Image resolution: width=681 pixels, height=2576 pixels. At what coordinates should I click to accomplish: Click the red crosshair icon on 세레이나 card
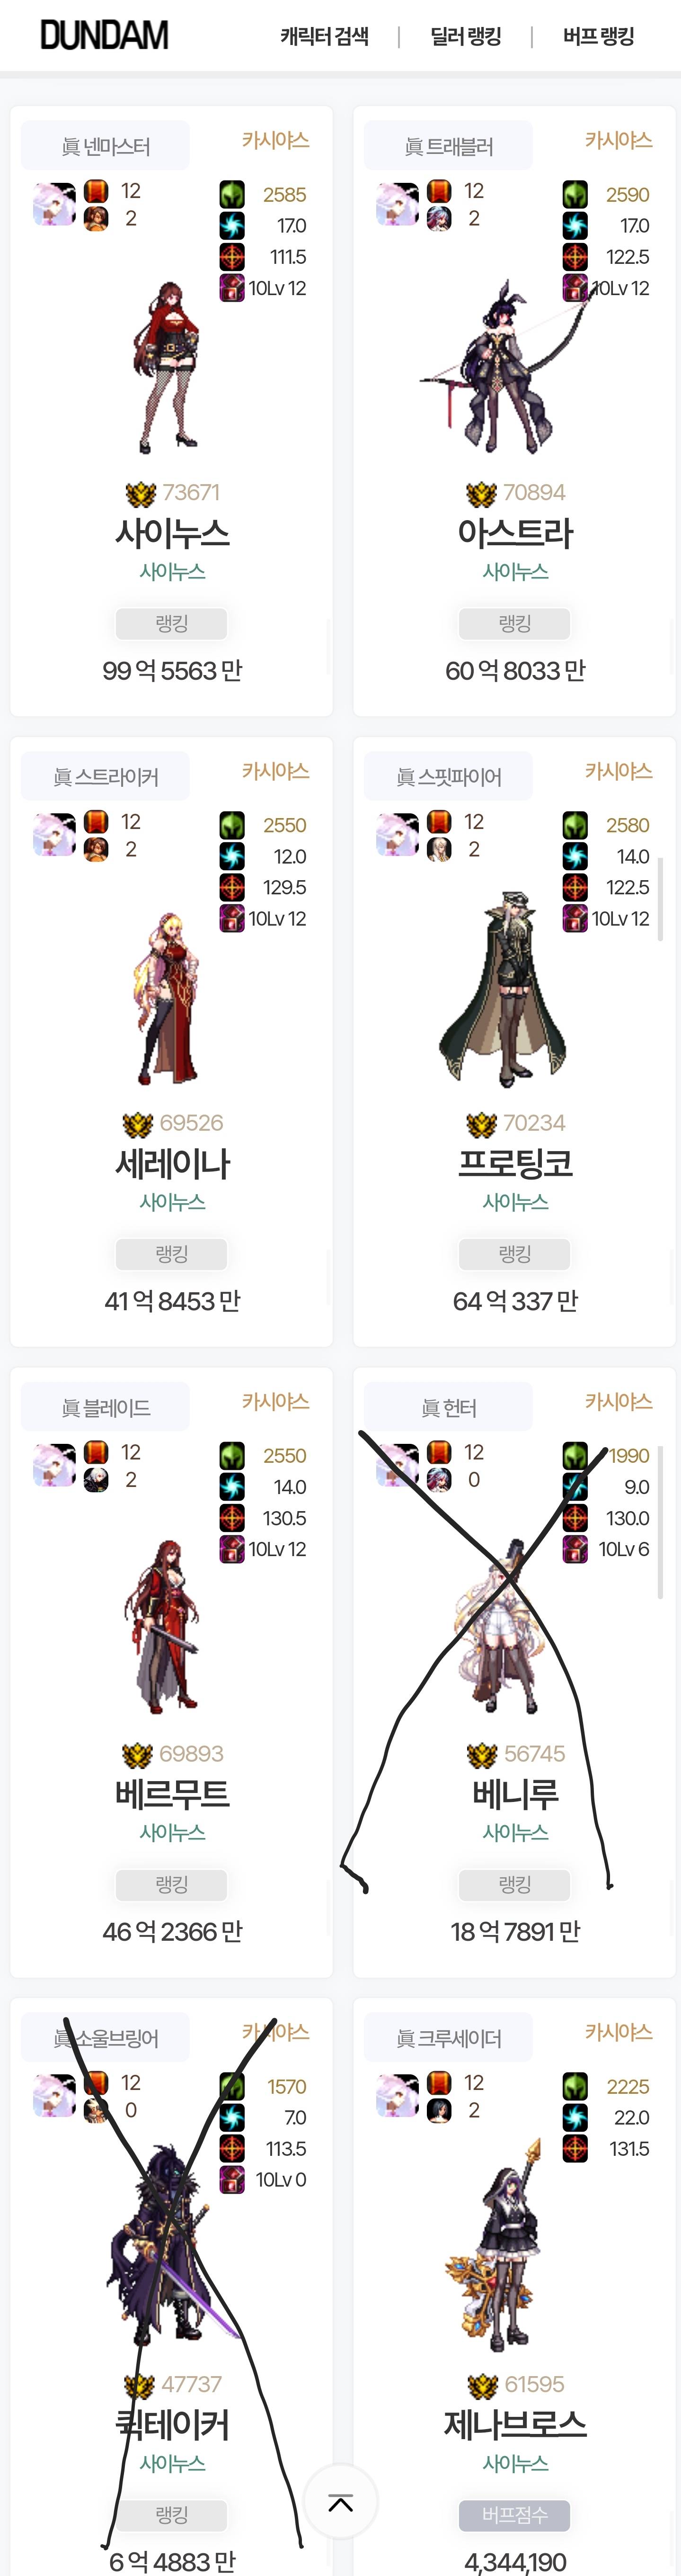pos(232,887)
